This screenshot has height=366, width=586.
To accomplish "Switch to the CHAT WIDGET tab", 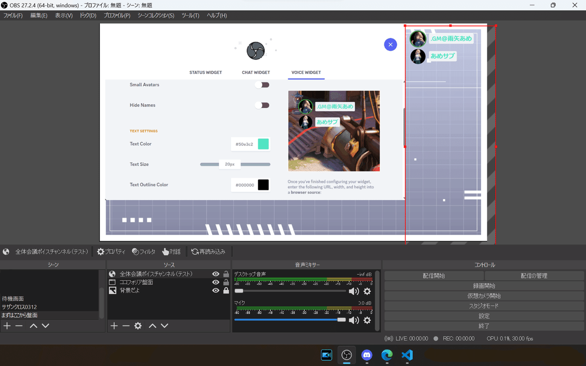I will [256, 72].
